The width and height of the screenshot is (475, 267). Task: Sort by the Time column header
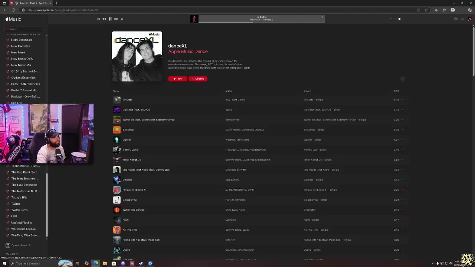396,91
